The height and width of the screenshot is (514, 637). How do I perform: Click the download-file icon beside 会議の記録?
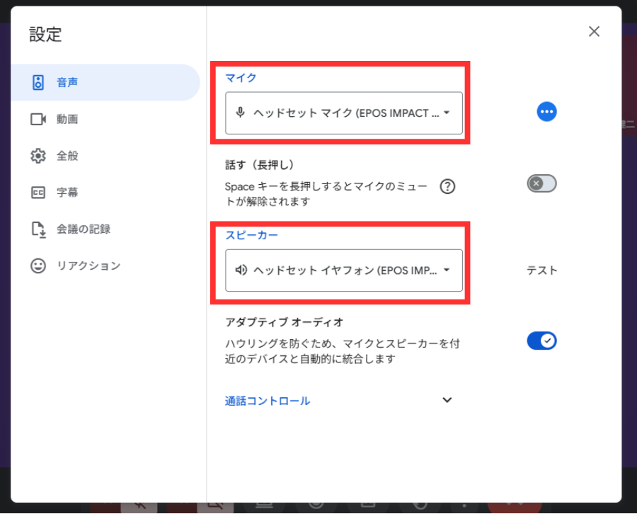[x=39, y=229]
